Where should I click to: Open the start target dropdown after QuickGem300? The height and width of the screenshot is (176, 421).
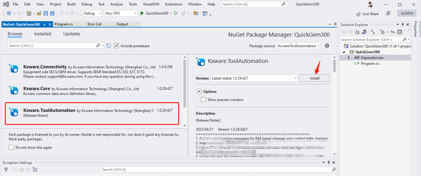(171, 13)
